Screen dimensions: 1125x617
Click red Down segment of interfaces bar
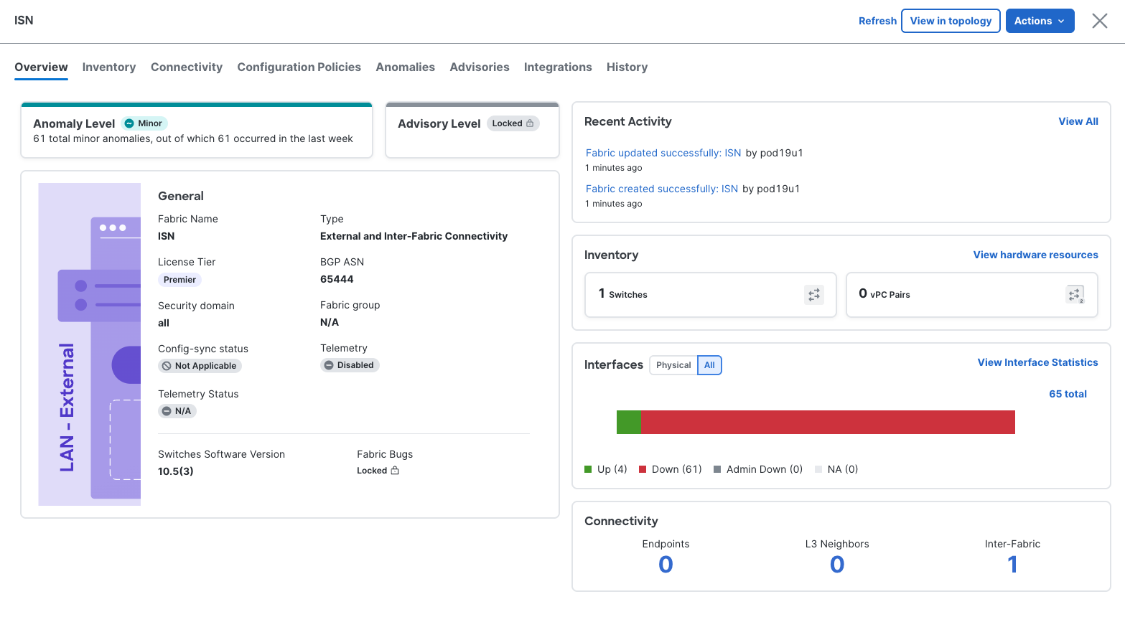point(828,422)
